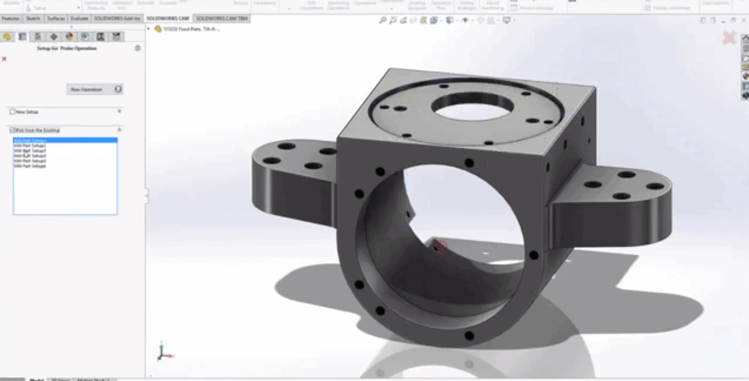Select Mill Part Setup1 in the list
This screenshot has height=381, width=749.
[65, 141]
